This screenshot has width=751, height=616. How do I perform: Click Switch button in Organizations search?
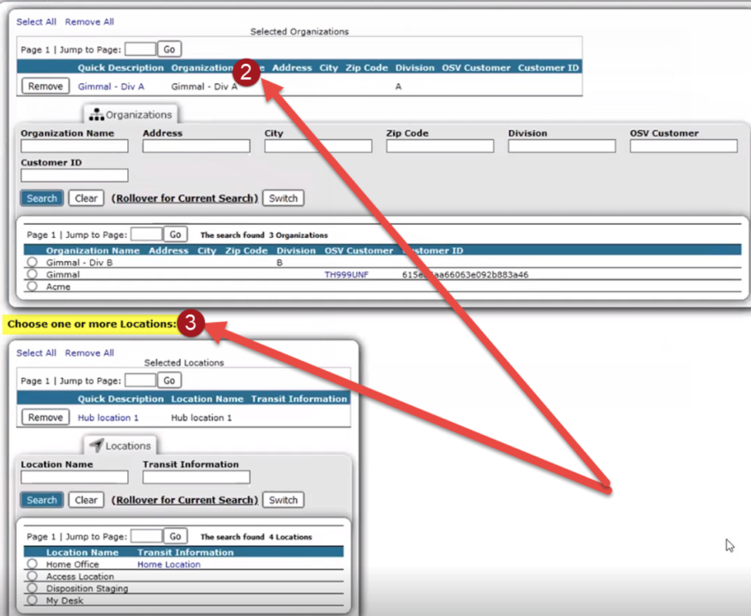coord(283,198)
